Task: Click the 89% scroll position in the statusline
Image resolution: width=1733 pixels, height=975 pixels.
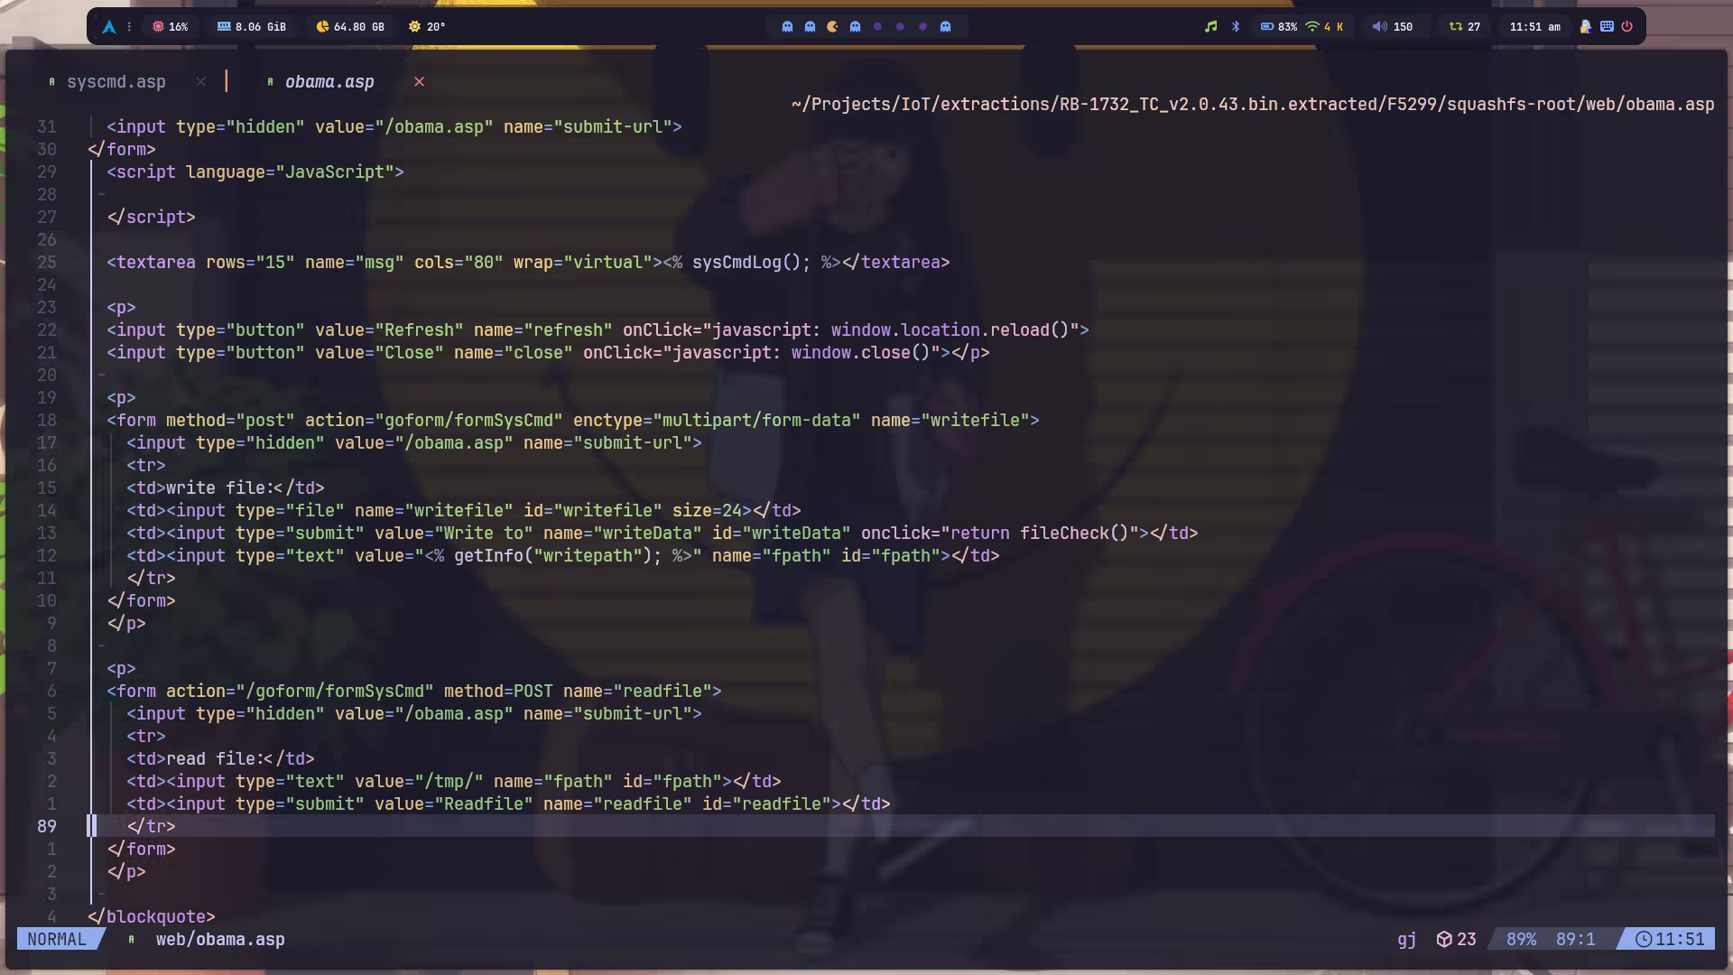Action: (x=1521, y=940)
